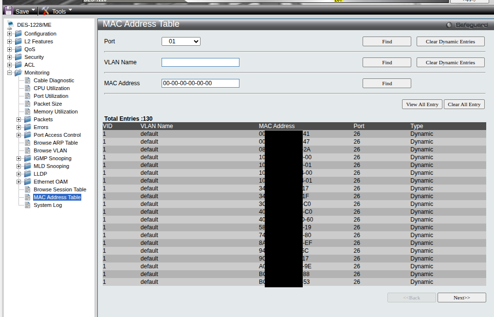Screen dimensions: 494x317
Task: Click the Browse ARP Table page icon
Action: (28, 143)
